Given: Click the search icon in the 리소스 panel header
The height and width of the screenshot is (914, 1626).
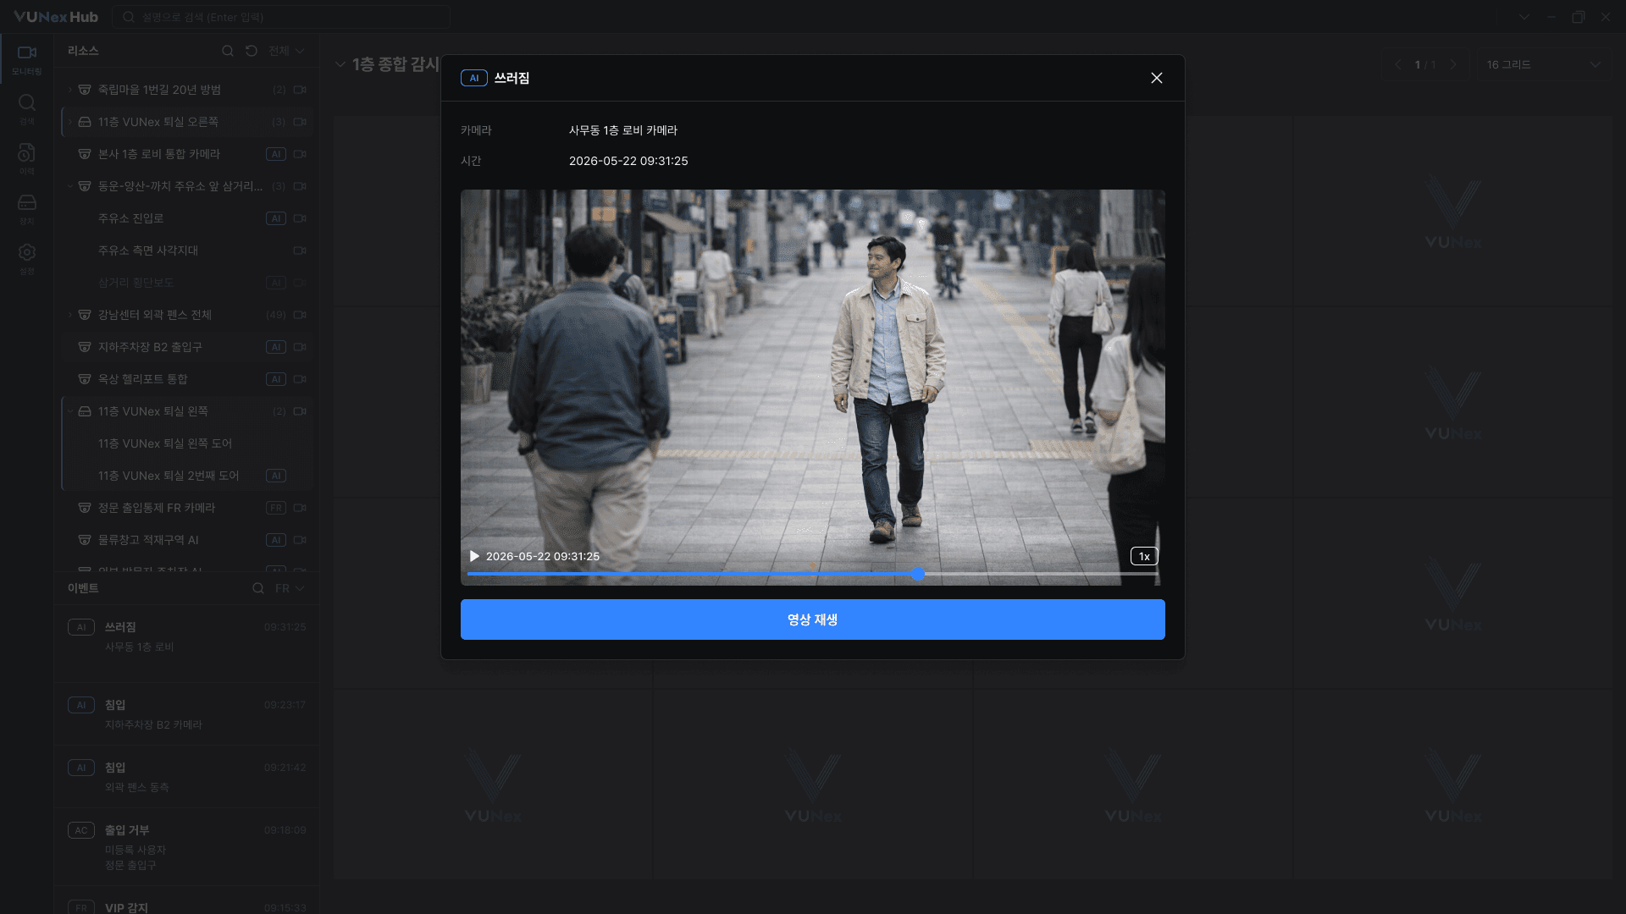Looking at the screenshot, I should (228, 51).
